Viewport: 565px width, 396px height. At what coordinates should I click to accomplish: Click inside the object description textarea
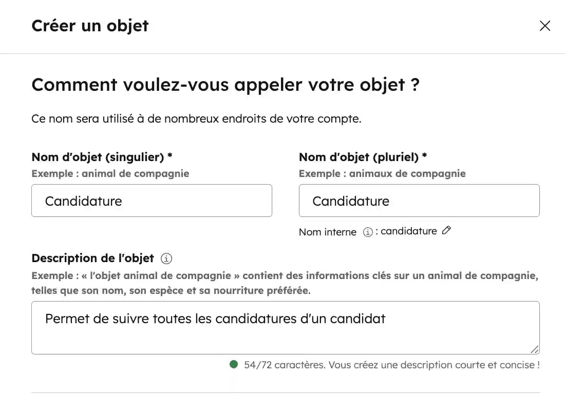(286, 327)
